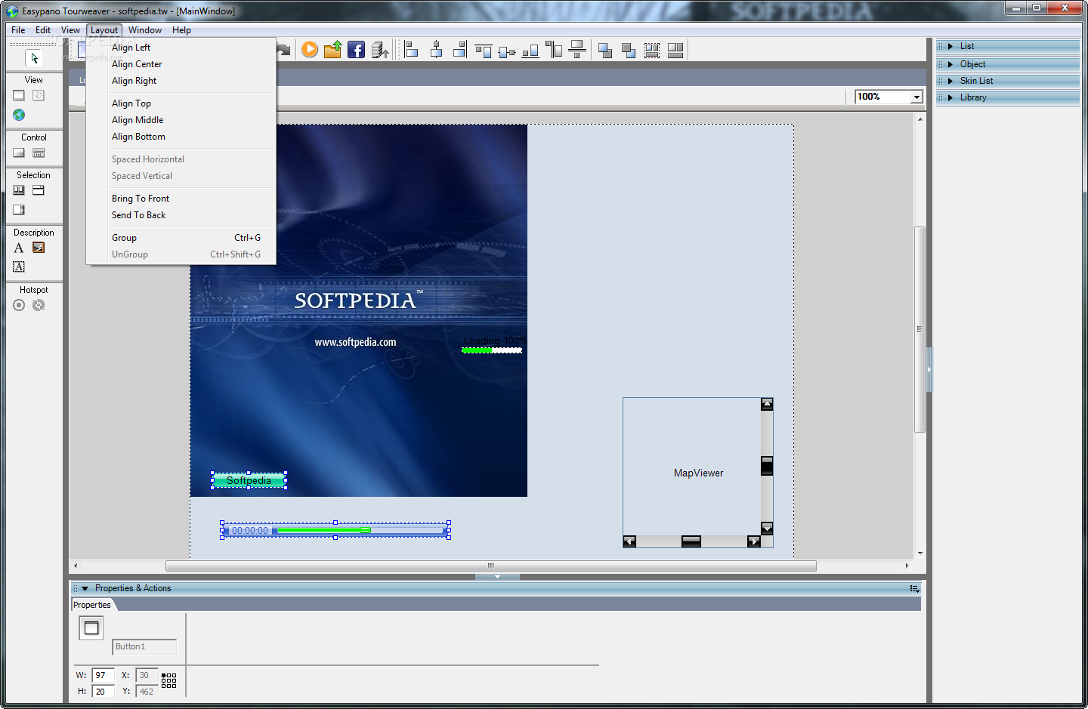The image size is (1088, 709).
Task: Expand the Library panel
Action: [x=1008, y=97]
